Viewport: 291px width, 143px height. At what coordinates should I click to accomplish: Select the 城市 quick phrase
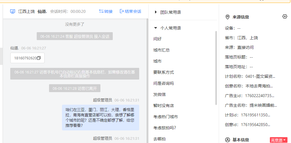click(157, 61)
